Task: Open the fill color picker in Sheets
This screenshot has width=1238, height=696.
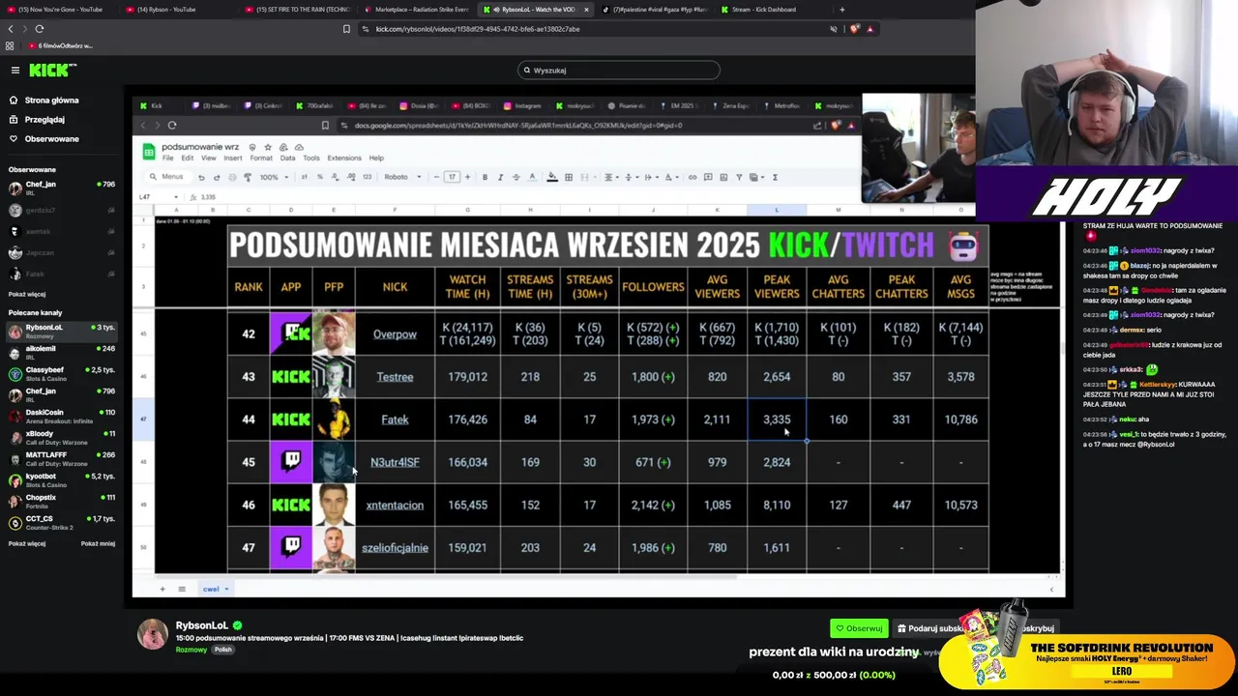Action: [x=552, y=177]
